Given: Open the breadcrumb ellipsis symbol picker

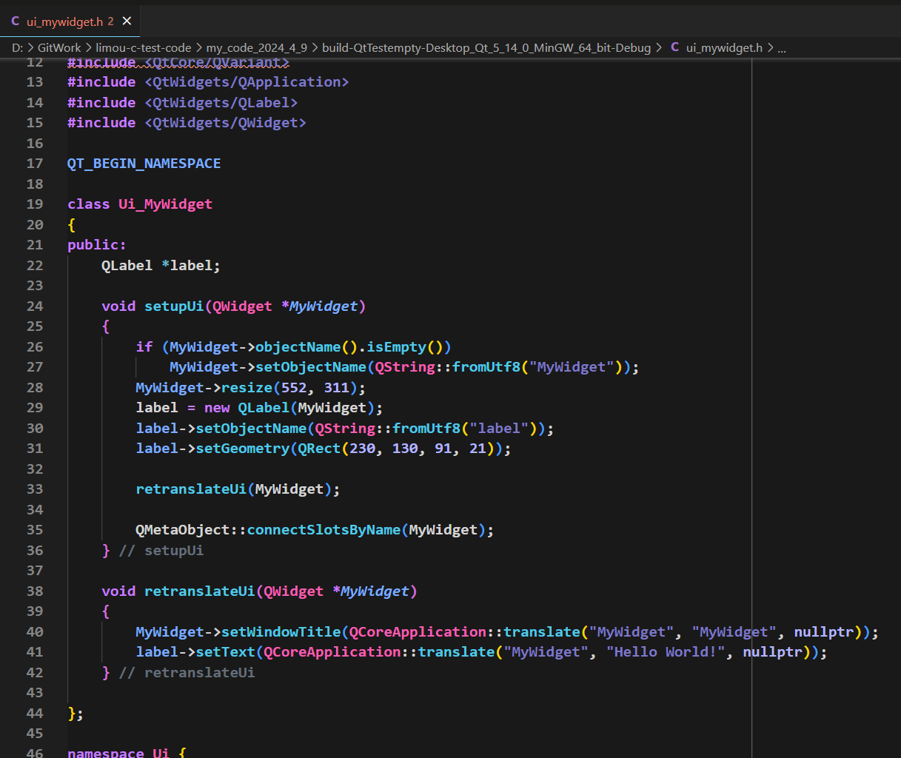Looking at the screenshot, I should [x=782, y=47].
